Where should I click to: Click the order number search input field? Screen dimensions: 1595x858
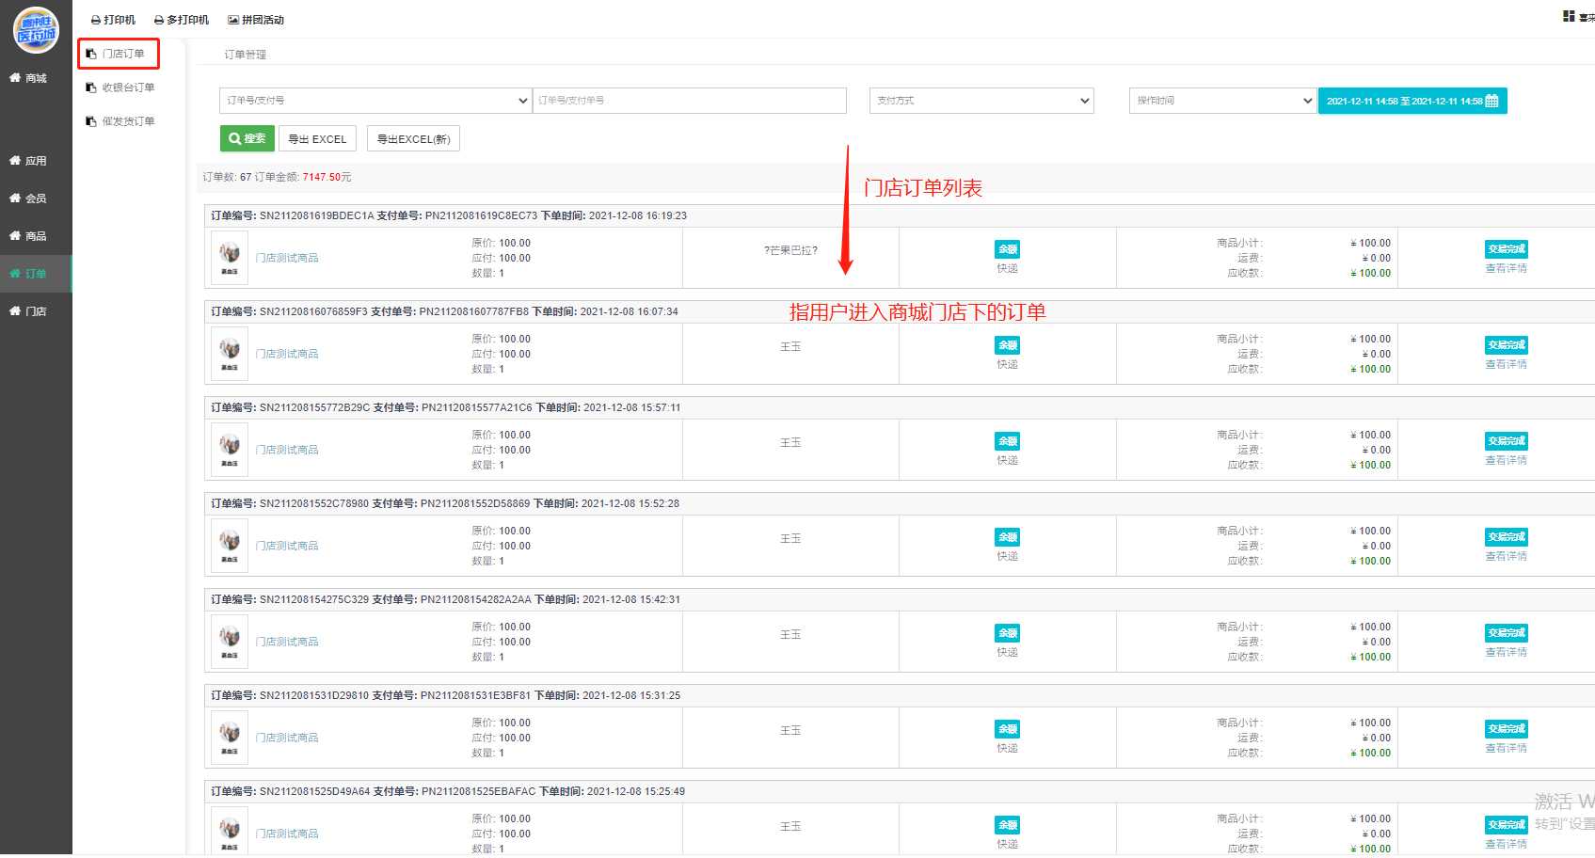pos(690,101)
